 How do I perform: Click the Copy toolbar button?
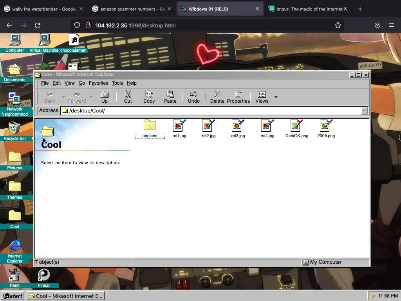(x=149, y=97)
